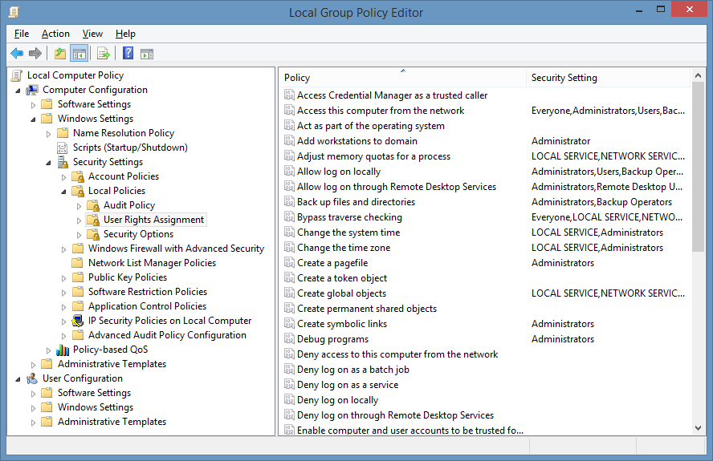Click the Up one level folder icon
Screen dimensions: 713x461
coord(59,54)
